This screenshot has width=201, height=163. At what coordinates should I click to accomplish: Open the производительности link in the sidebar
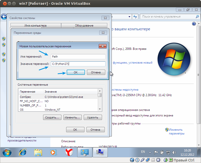click(x=22, y=140)
